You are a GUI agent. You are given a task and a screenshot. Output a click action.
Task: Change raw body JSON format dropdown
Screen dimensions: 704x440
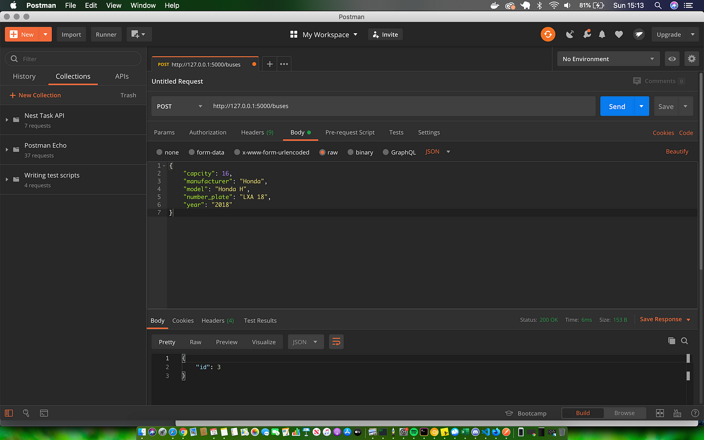point(438,152)
